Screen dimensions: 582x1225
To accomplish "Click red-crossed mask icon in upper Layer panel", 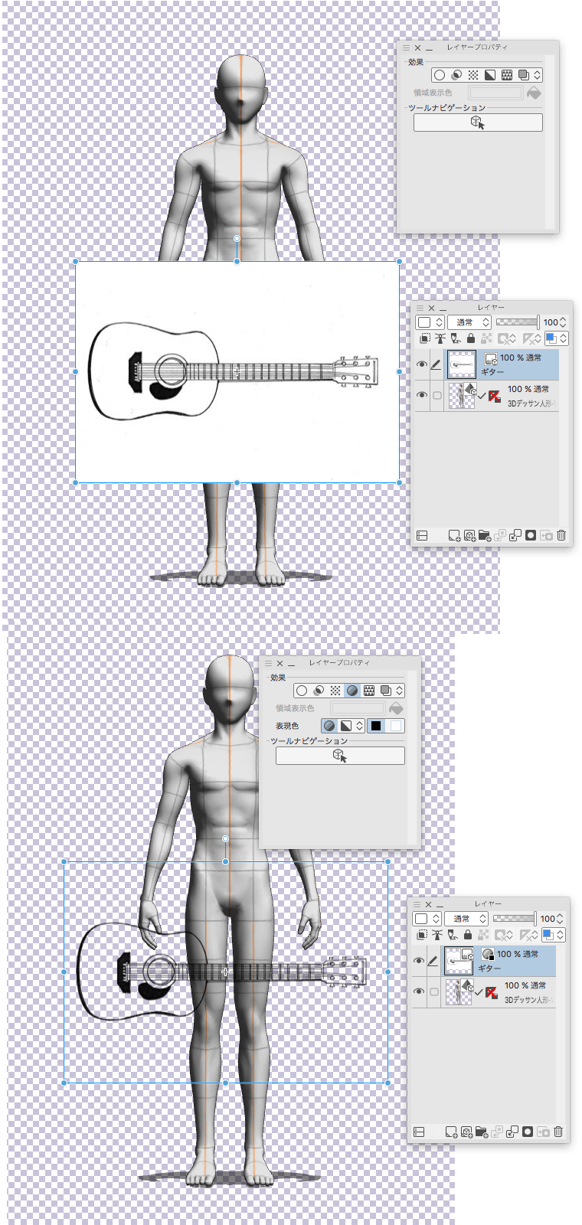I will tap(494, 397).
